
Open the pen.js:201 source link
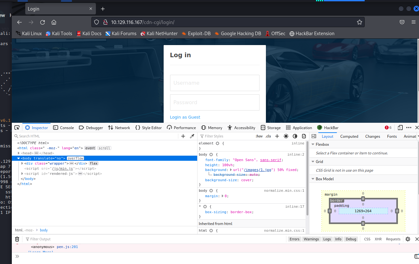[x=67, y=247]
